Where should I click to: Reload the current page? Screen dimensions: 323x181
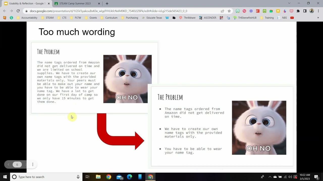18,11
